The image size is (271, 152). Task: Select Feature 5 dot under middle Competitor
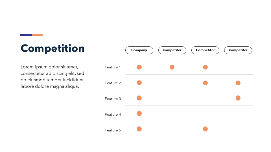205,129
